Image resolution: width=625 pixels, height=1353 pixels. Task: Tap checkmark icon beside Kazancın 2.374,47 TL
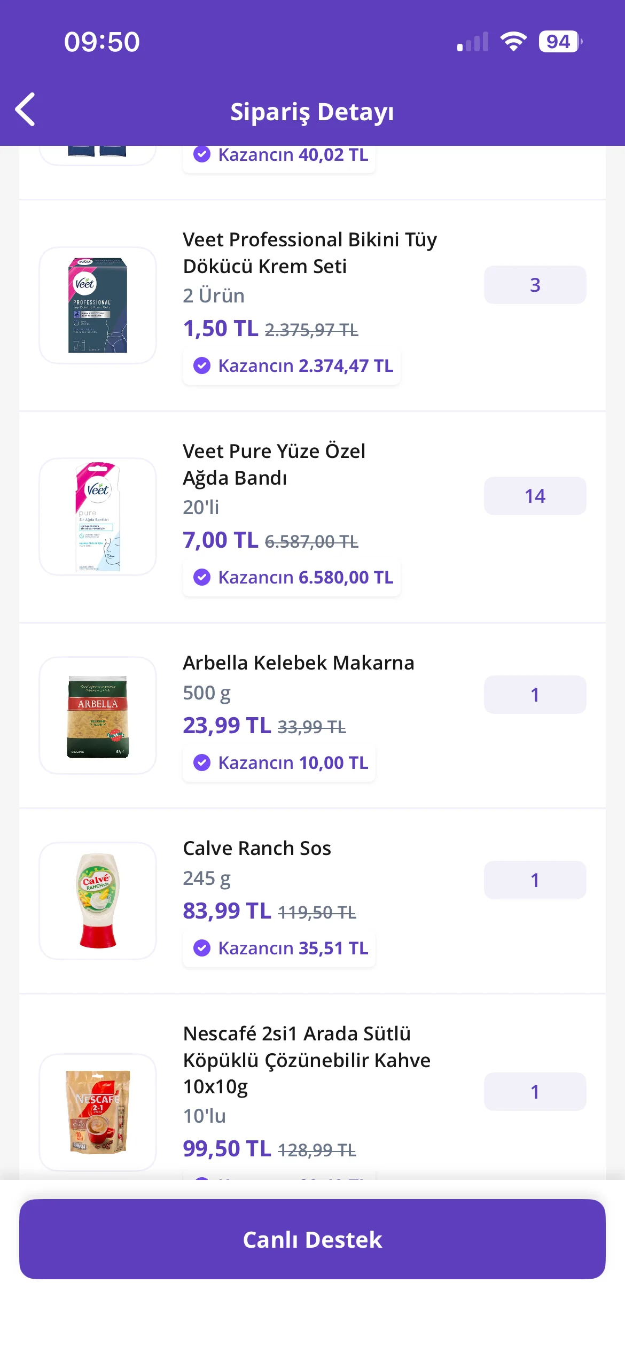(202, 366)
